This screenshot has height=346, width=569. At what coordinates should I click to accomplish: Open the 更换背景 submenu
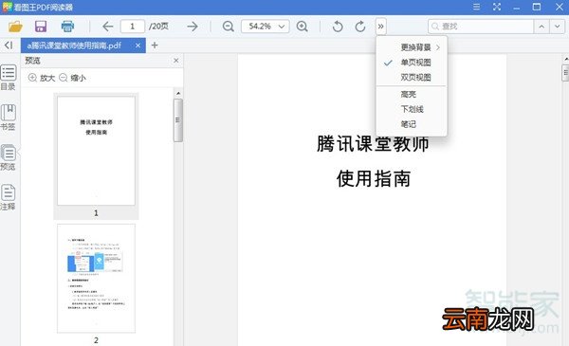pyautogui.click(x=412, y=47)
